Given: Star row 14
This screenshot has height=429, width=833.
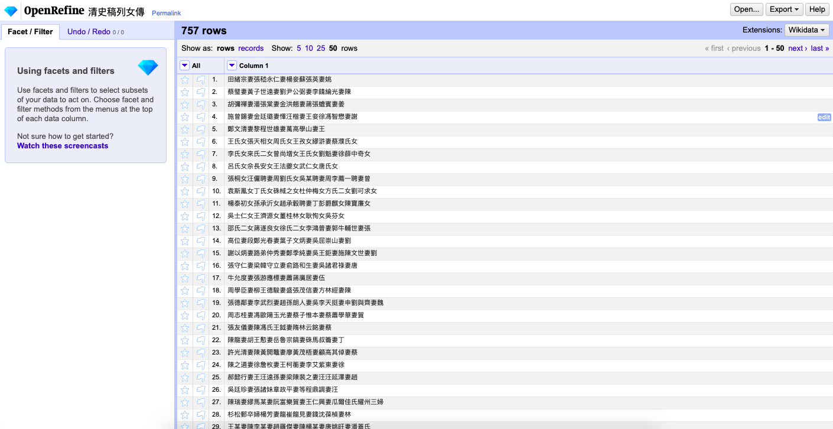Looking at the screenshot, I should point(185,240).
